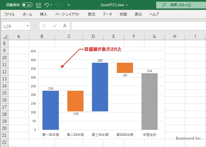The height and width of the screenshot is (147, 206).
Task: Click into the formula bar input
Action: [138, 26]
